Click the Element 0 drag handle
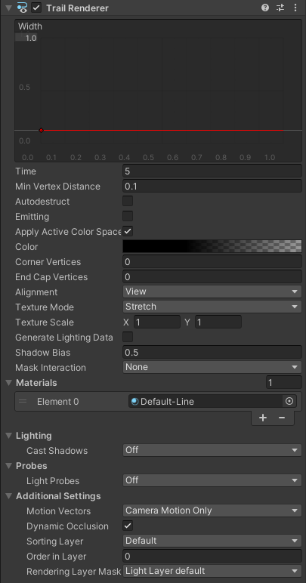The width and height of the screenshot is (306, 583). point(23,402)
